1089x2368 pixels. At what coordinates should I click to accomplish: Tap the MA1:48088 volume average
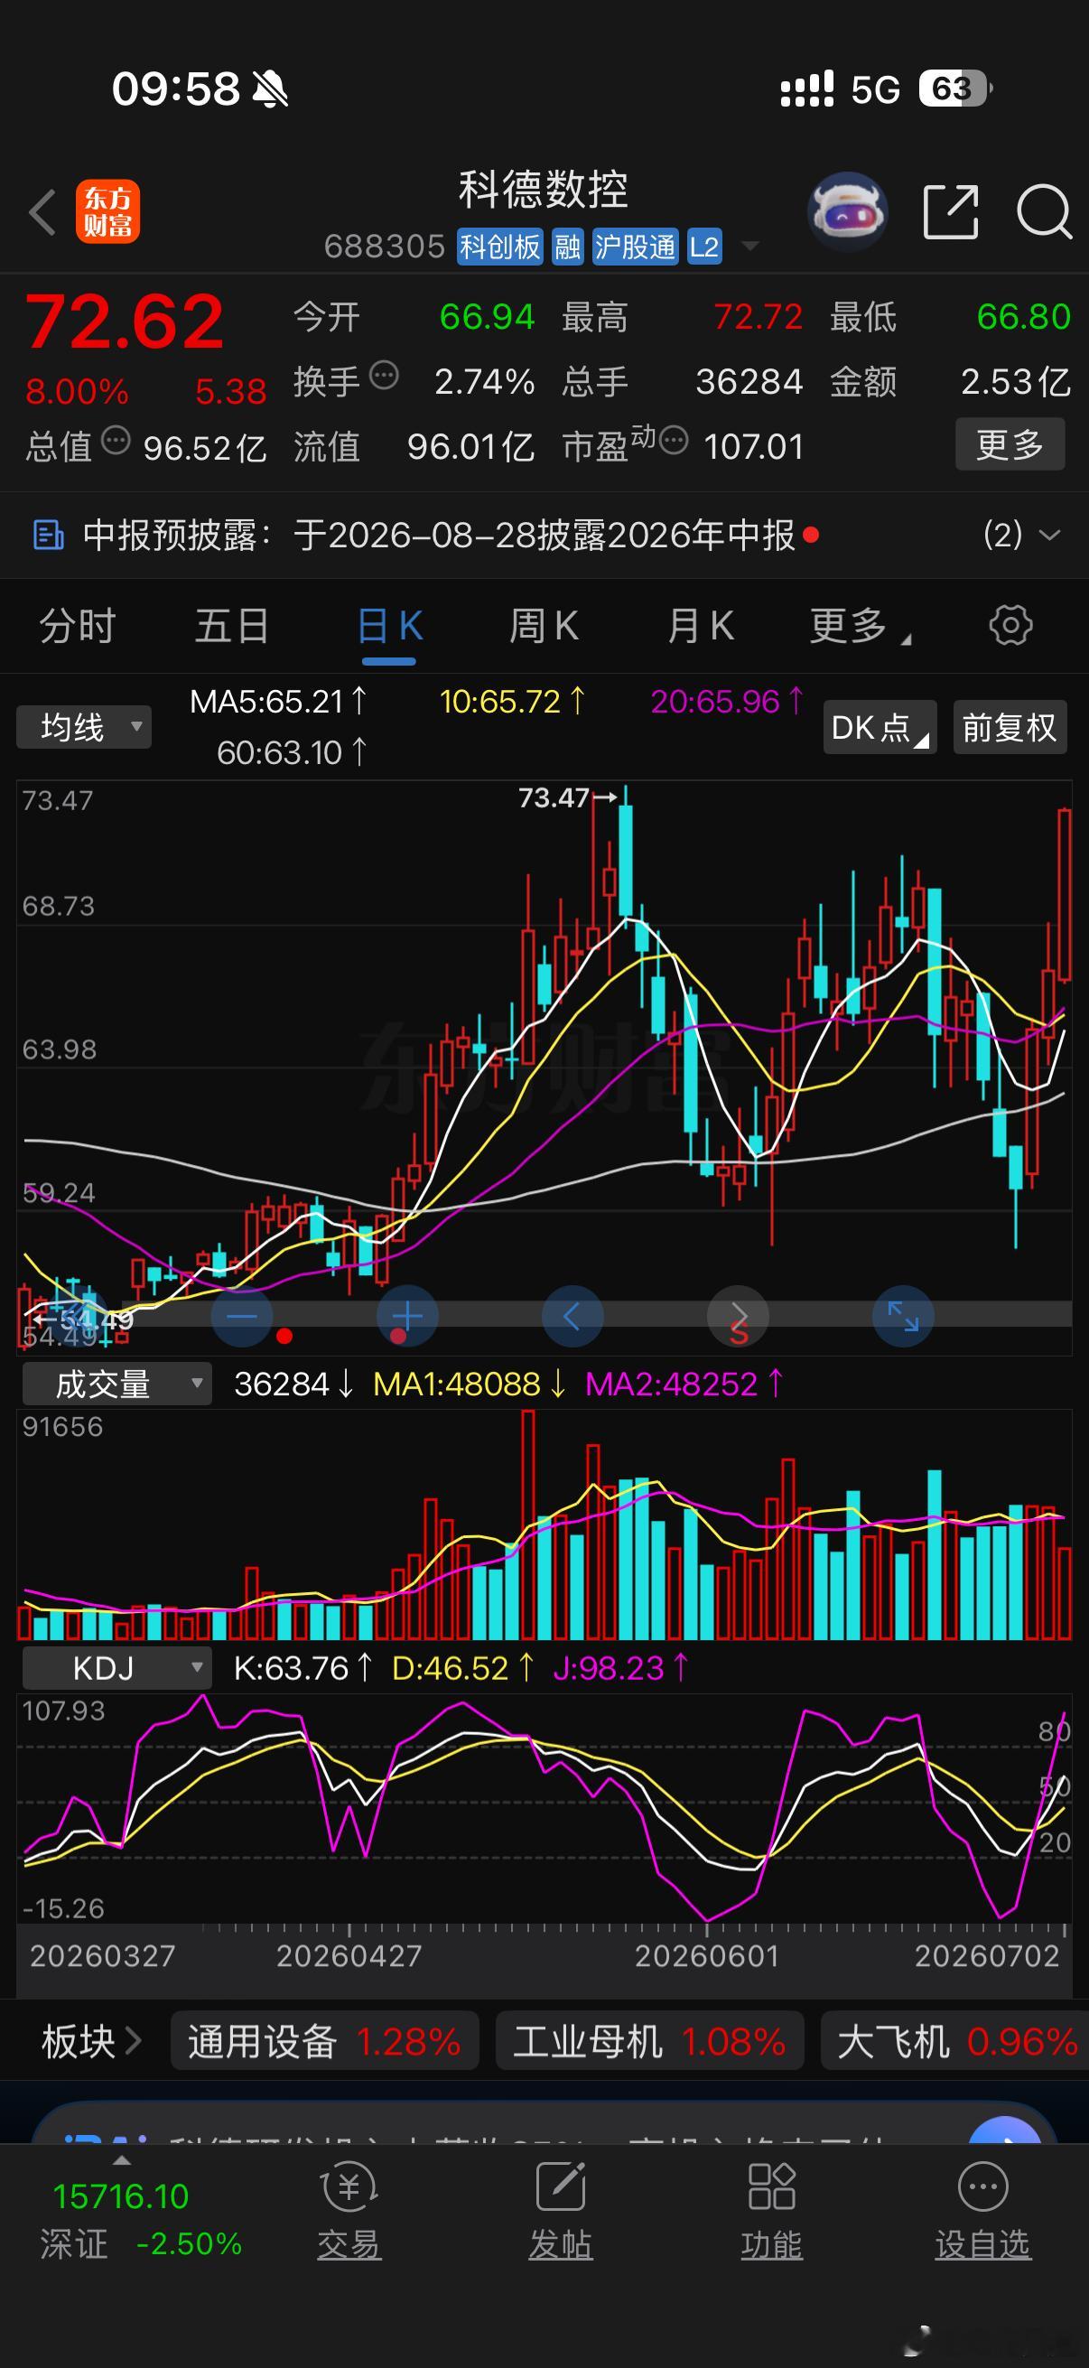[x=469, y=1384]
